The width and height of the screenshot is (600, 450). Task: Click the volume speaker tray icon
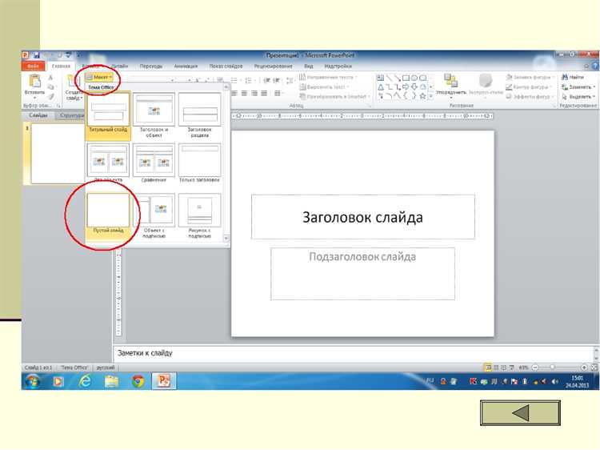point(555,381)
